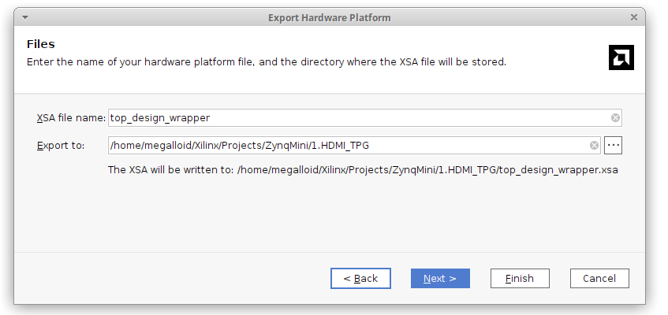Click the AMD logo in the header
The width and height of the screenshot is (668, 315).
point(621,57)
